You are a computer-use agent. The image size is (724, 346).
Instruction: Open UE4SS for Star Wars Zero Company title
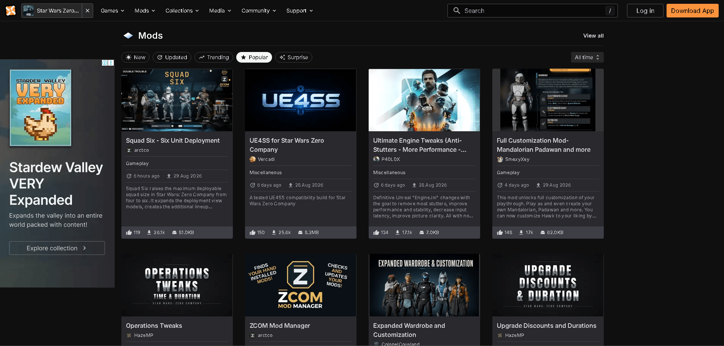coord(287,145)
